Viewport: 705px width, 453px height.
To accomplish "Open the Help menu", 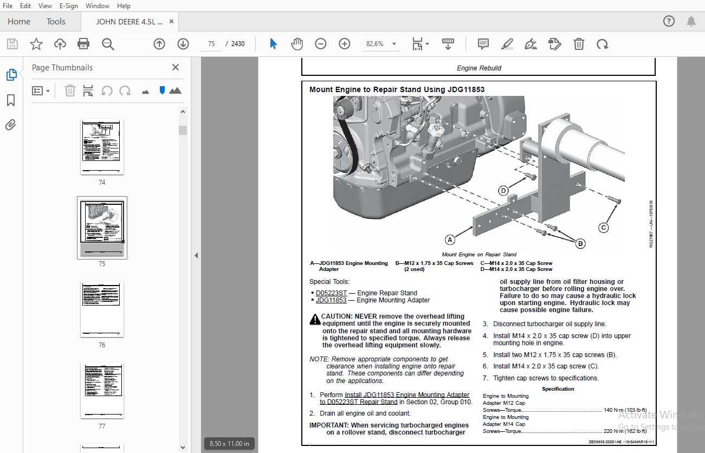I will coord(124,5).
